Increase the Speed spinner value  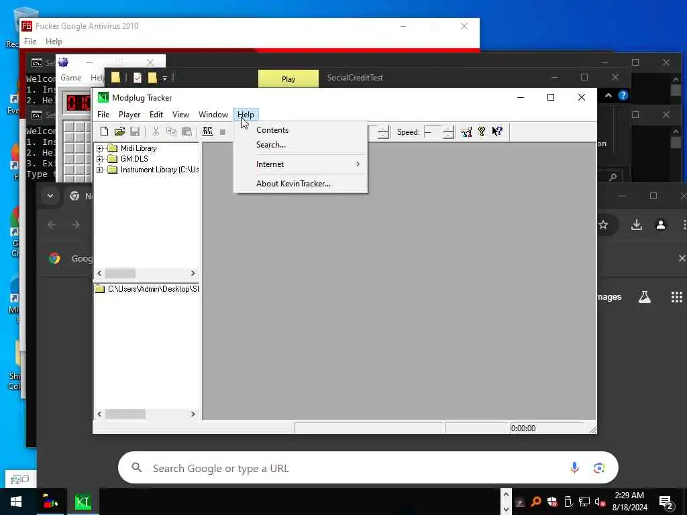447,129
